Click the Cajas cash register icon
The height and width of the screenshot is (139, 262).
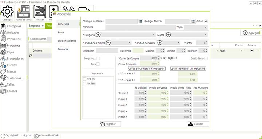(x=3, y=52)
